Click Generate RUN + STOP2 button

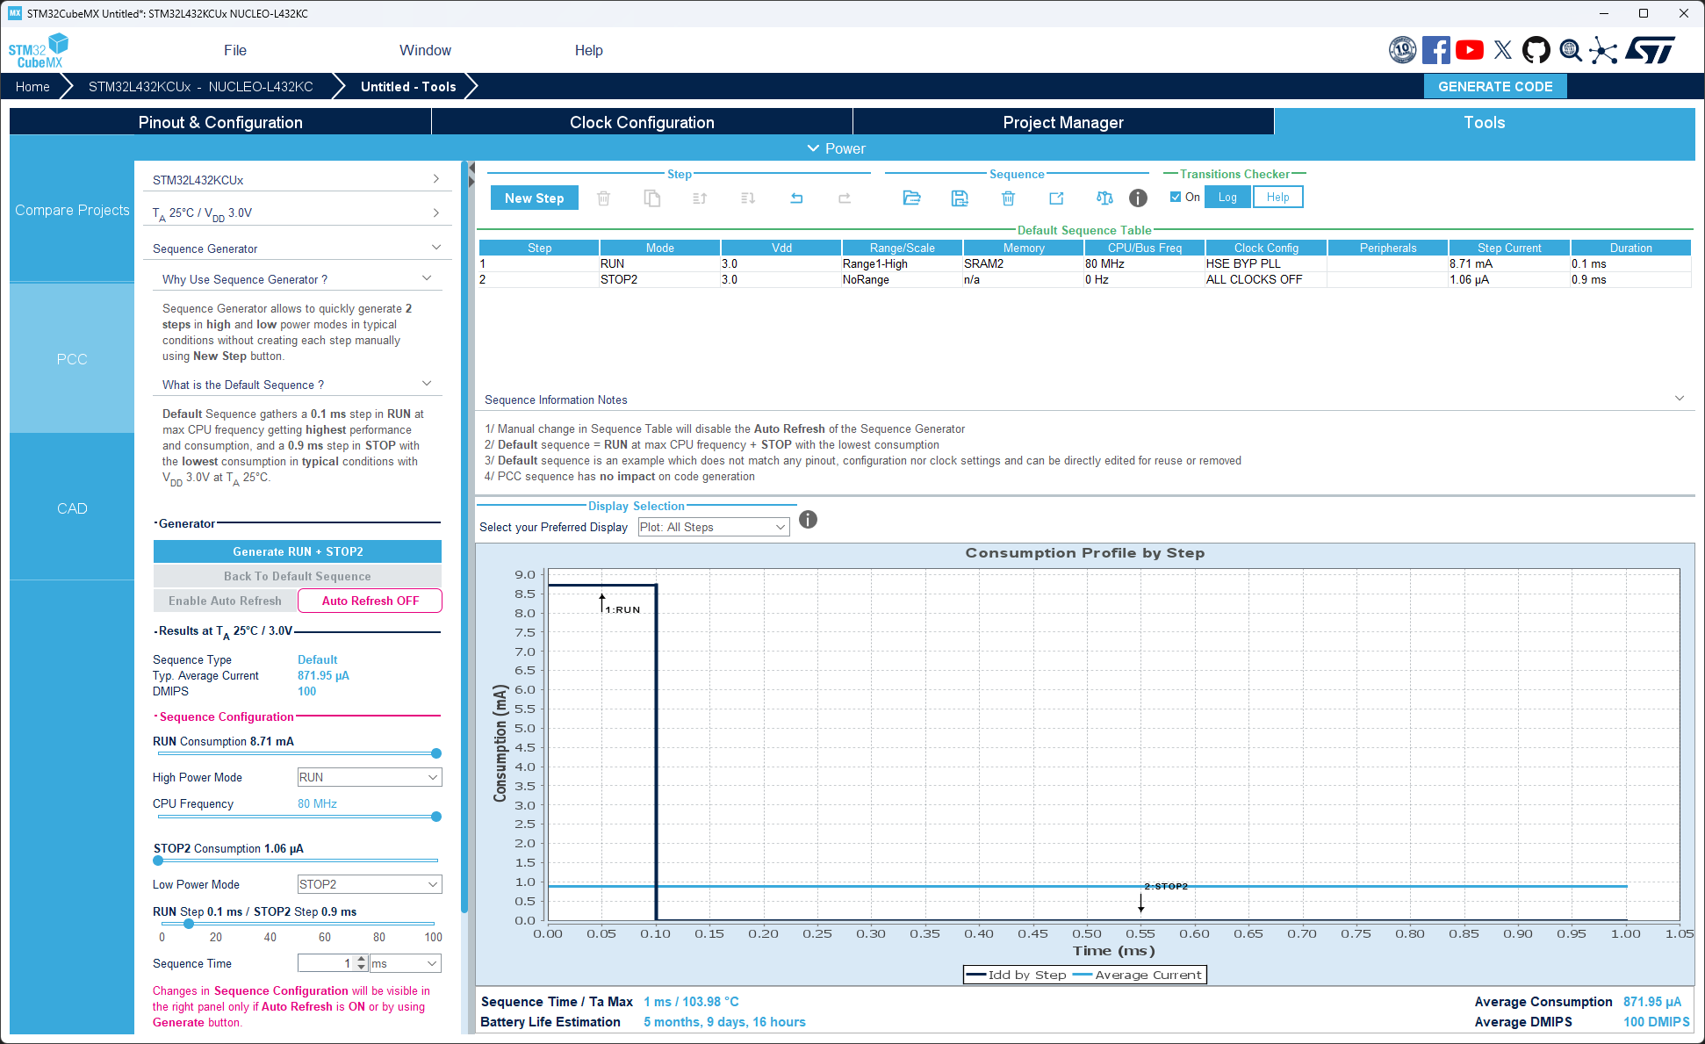[298, 551]
